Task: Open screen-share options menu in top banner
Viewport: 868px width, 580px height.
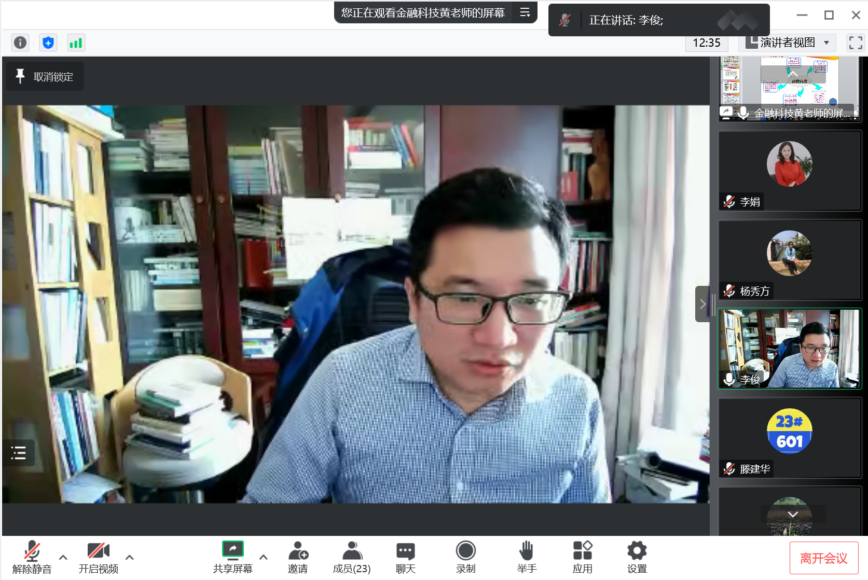Action: click(525, 12)
